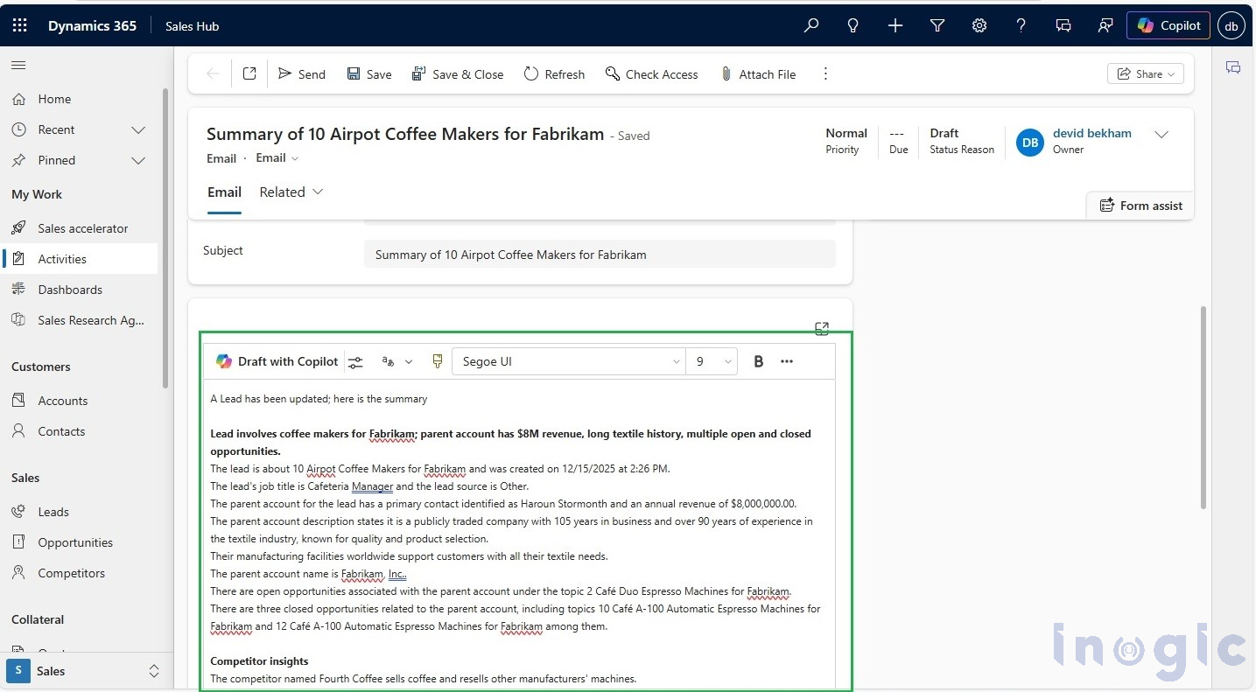Open the Settings gear icon

(979, 25)
